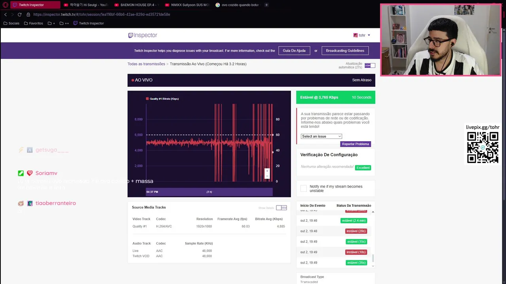Click the 1920x1080 resolution value
The height and width of the screenshot is (284, 506).
(x=204, y=226)
